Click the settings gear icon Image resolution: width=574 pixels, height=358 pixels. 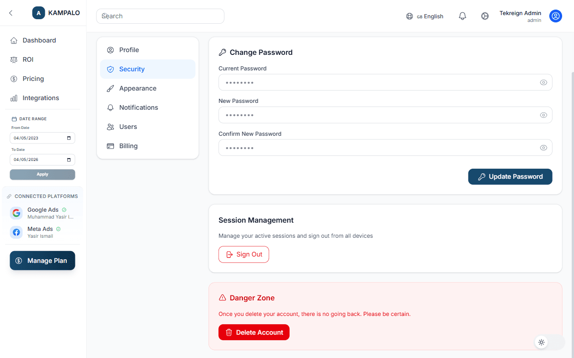(485, 16)
